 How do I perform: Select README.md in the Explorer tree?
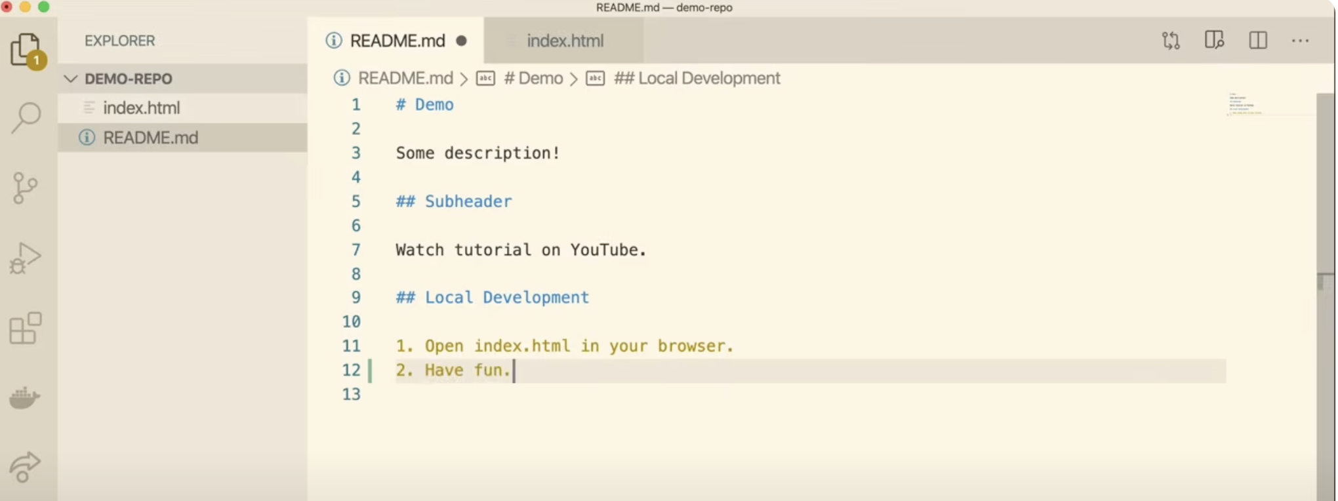point(150,138)
